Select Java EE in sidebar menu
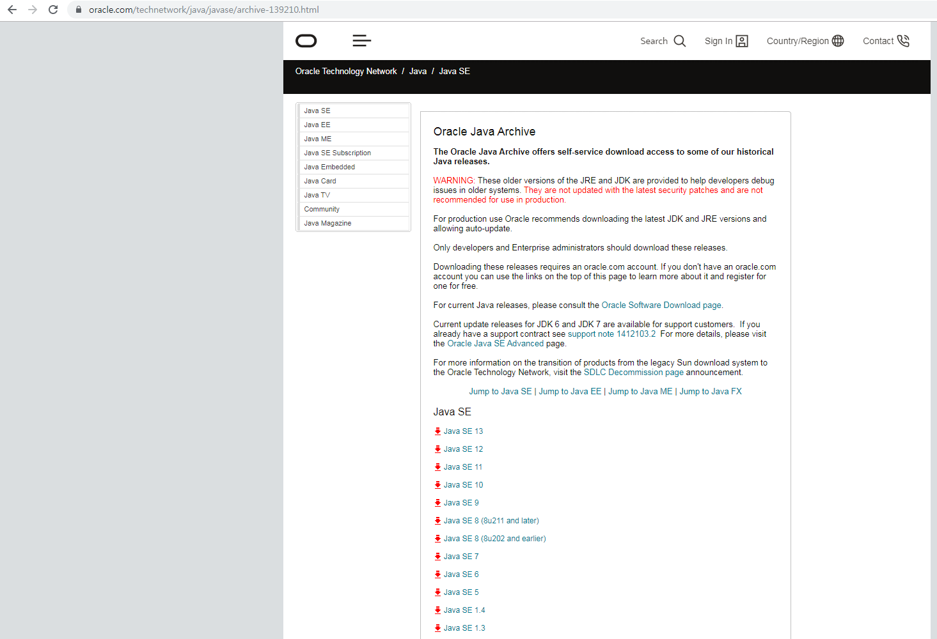937x639 pixels. (x=354, y=125)
